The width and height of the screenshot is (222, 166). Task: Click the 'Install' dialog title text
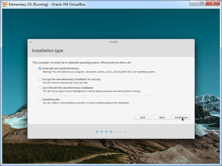coord(113,42)
